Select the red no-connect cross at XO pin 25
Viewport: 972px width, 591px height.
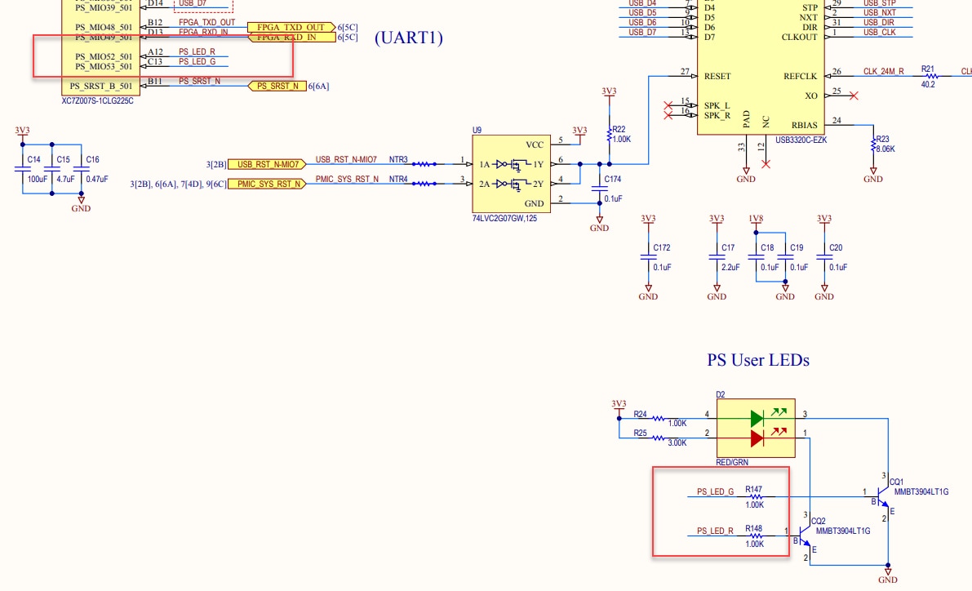[854, 96]
